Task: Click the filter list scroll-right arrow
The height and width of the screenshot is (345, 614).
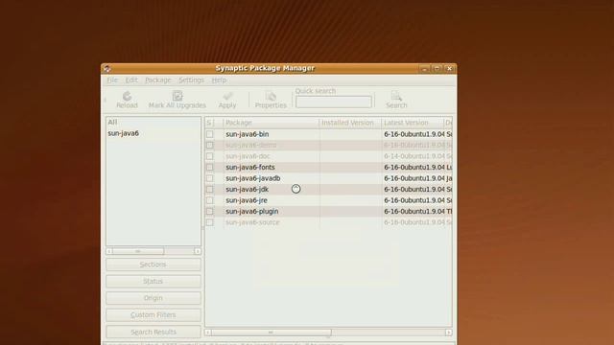Action: coord(198,251)
